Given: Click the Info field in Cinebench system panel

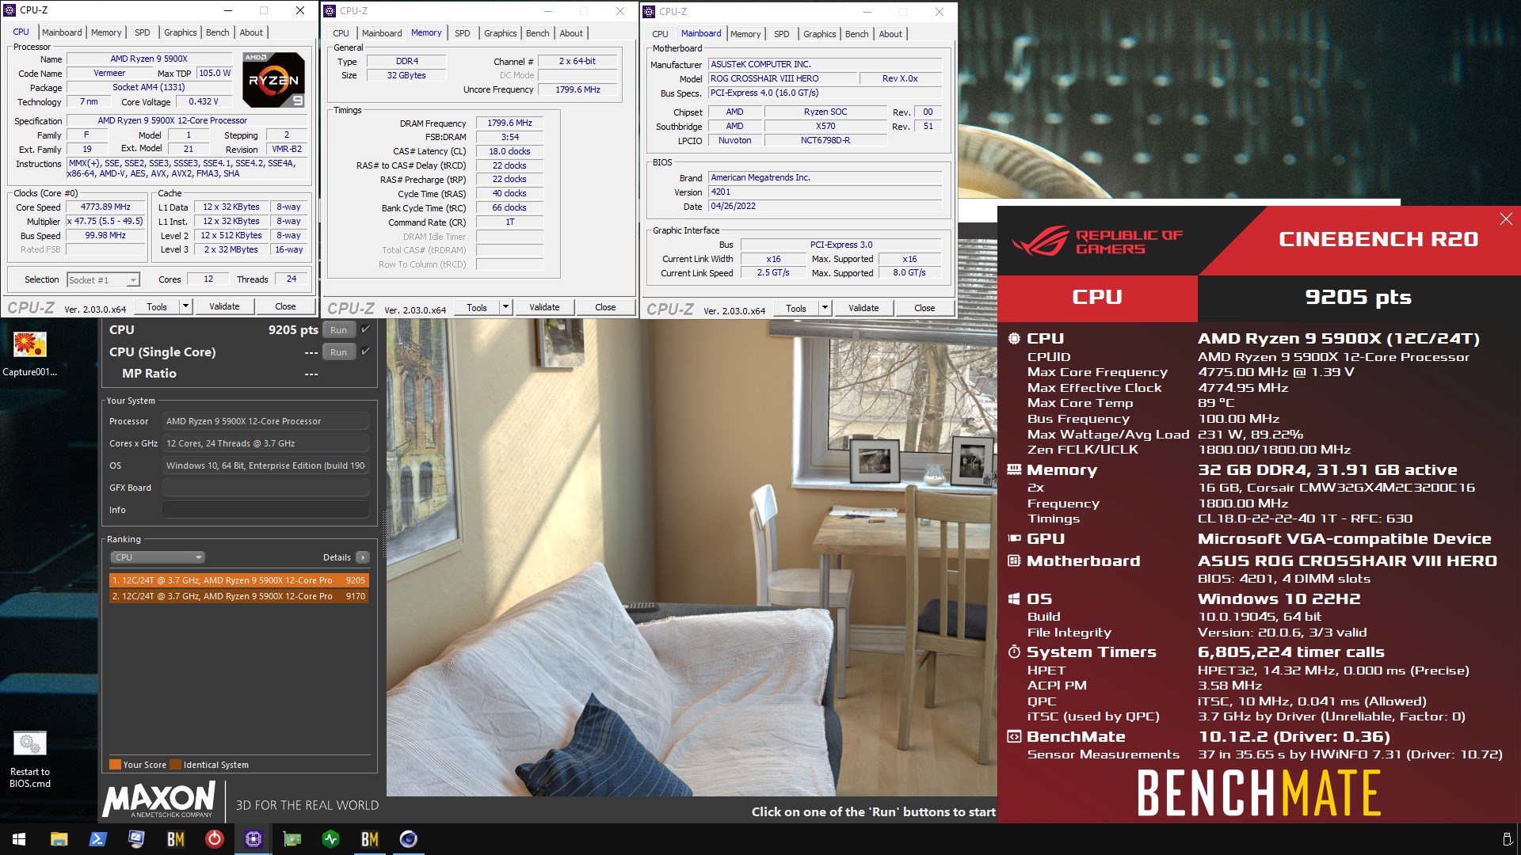Looking at the screenshot, I should coord(265,510).
